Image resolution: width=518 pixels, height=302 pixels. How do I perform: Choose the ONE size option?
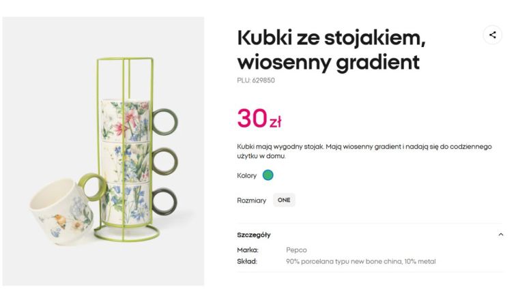coord(284,200)
